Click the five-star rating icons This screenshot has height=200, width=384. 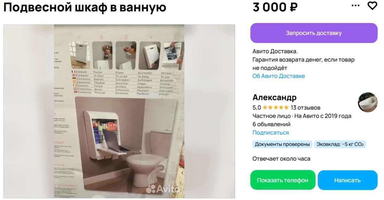[x=276, y=108]
